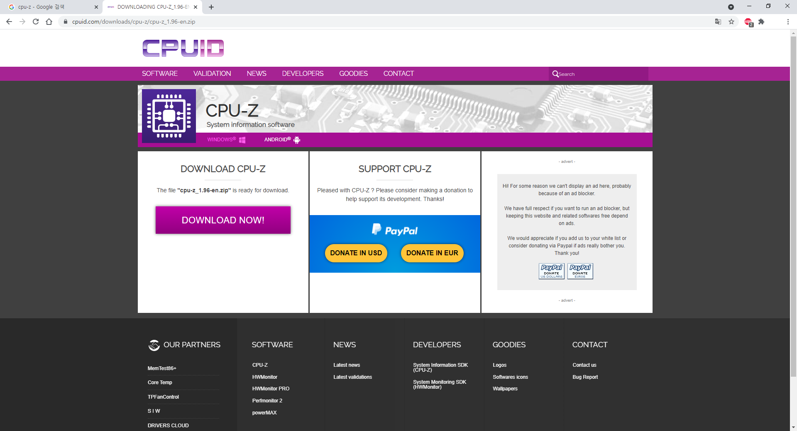Open TPFanControl partner link

coord(163,397)
